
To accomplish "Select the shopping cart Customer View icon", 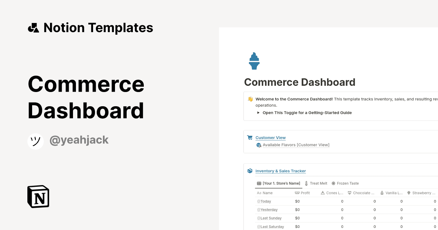I will point(250,137).
